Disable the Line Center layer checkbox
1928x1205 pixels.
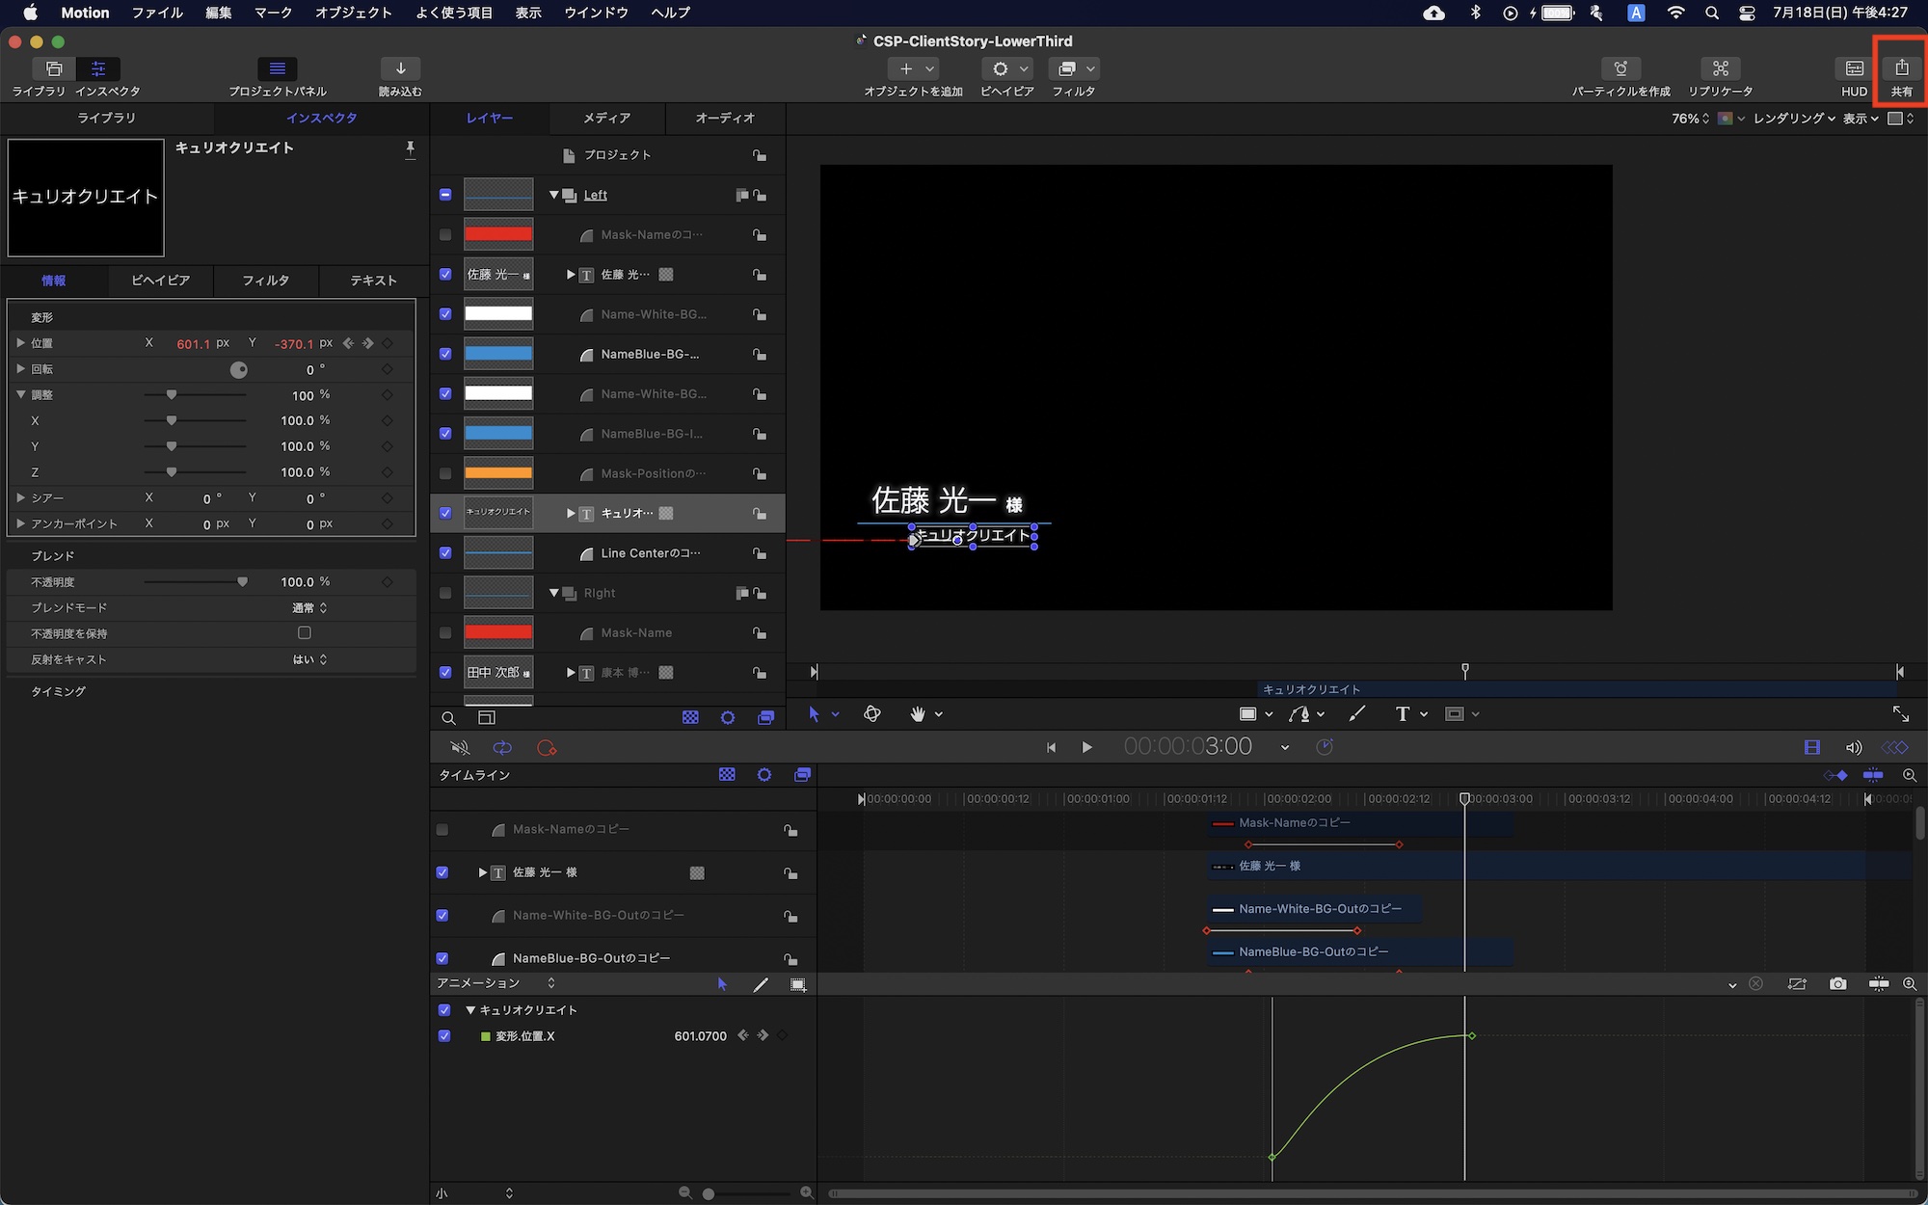(x=445, y=553)
